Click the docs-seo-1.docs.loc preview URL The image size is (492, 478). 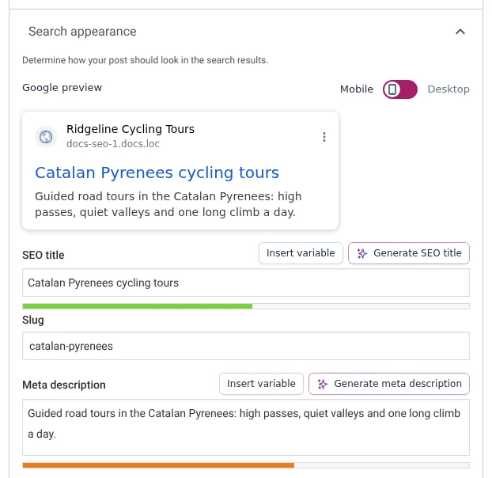click(x=113, y=144)
